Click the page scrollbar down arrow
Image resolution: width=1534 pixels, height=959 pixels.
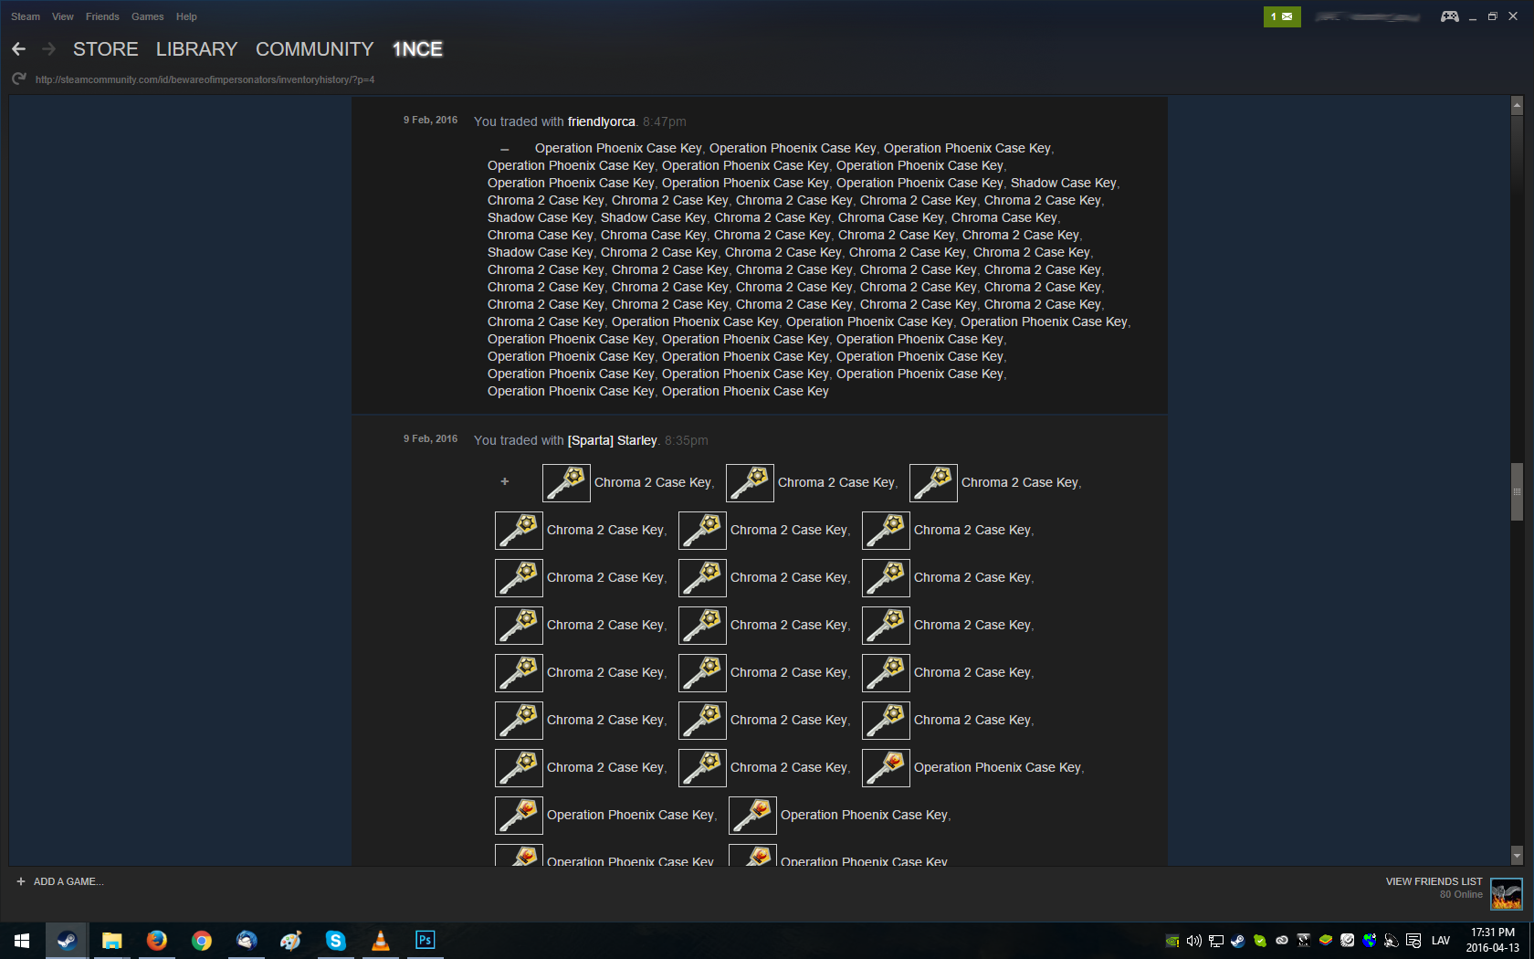(1517, 856)
